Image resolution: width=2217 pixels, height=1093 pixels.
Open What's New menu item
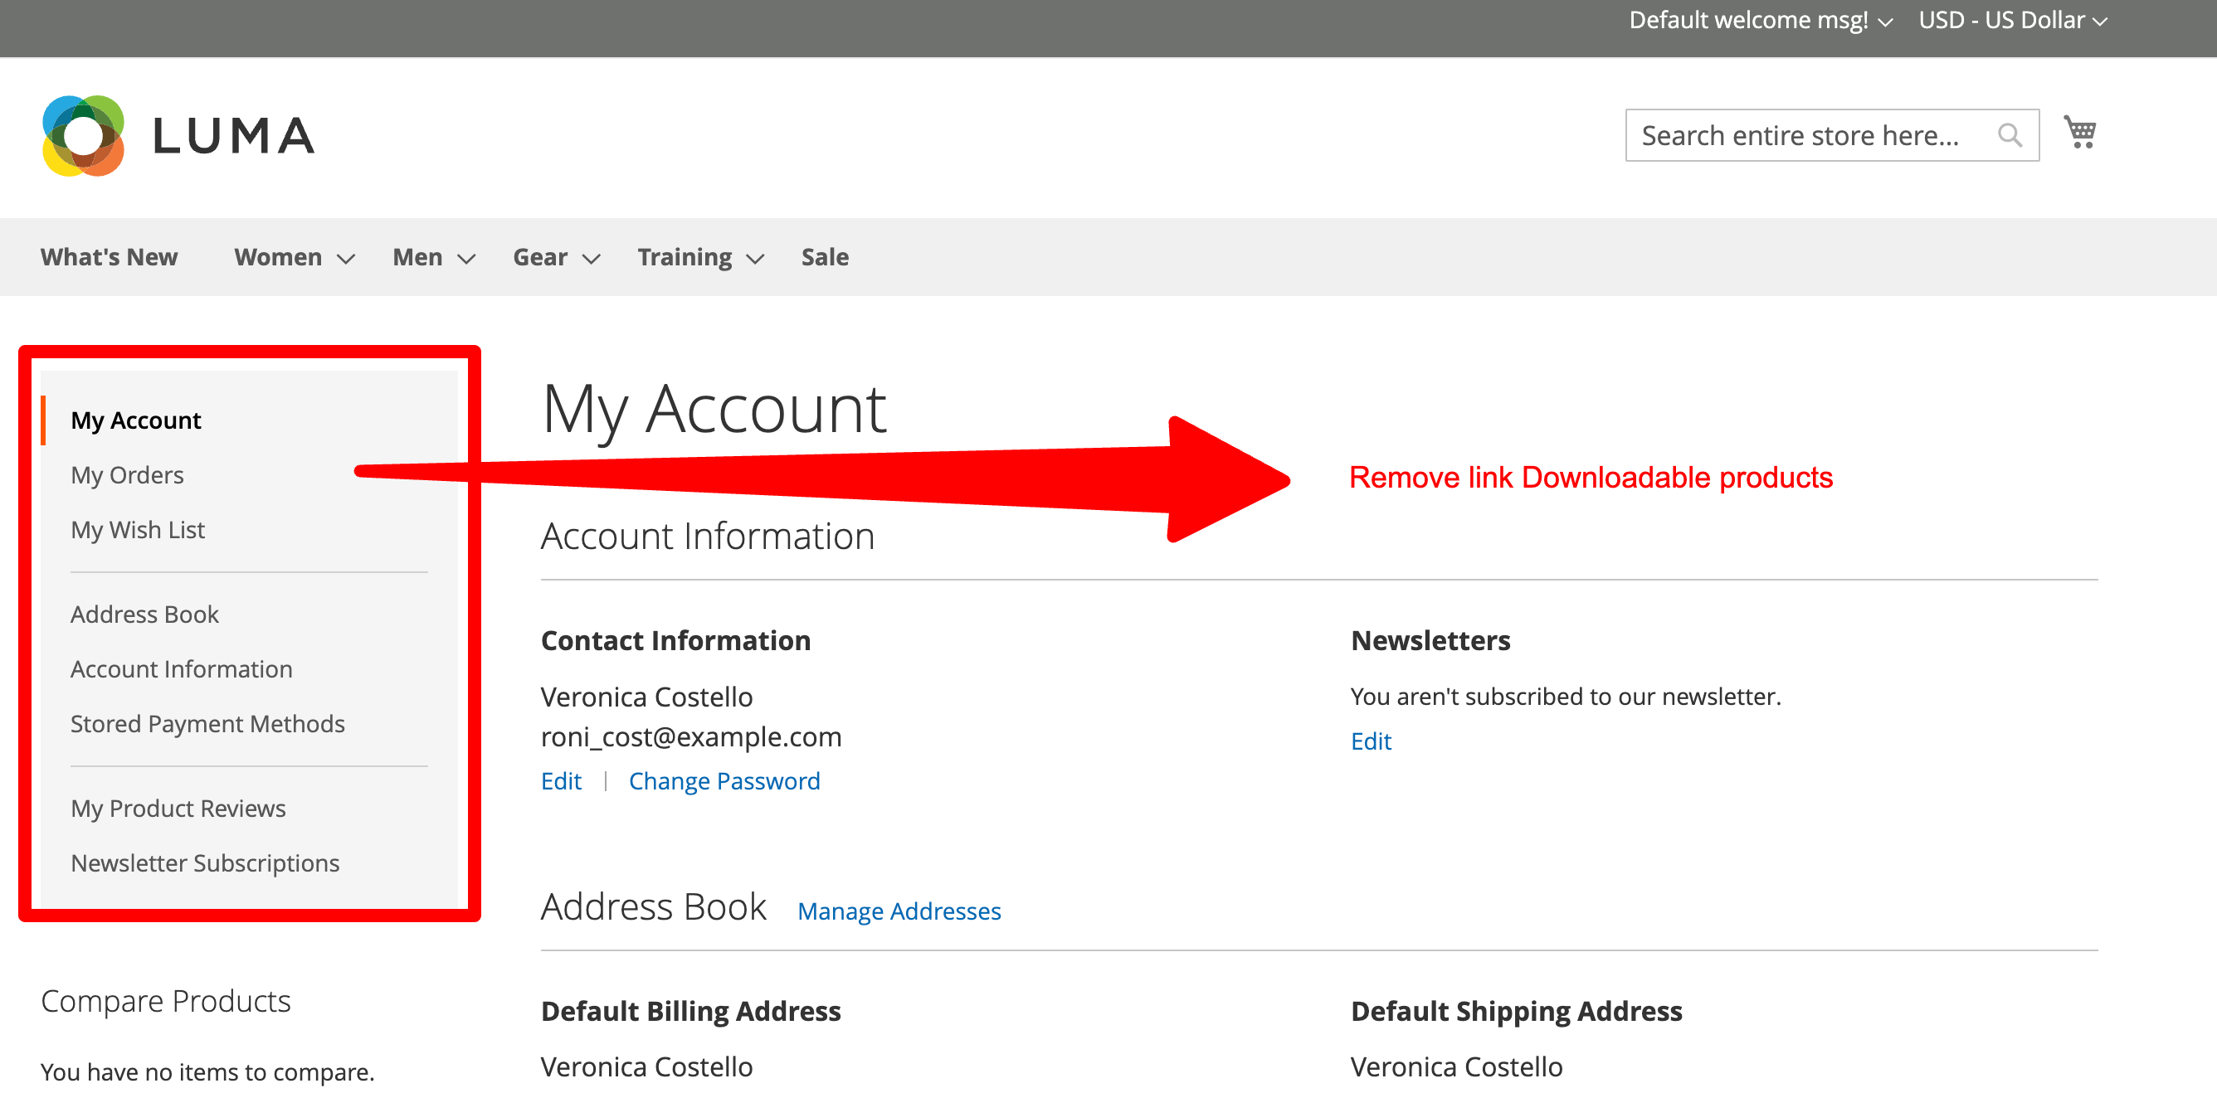tap(110, 257)
